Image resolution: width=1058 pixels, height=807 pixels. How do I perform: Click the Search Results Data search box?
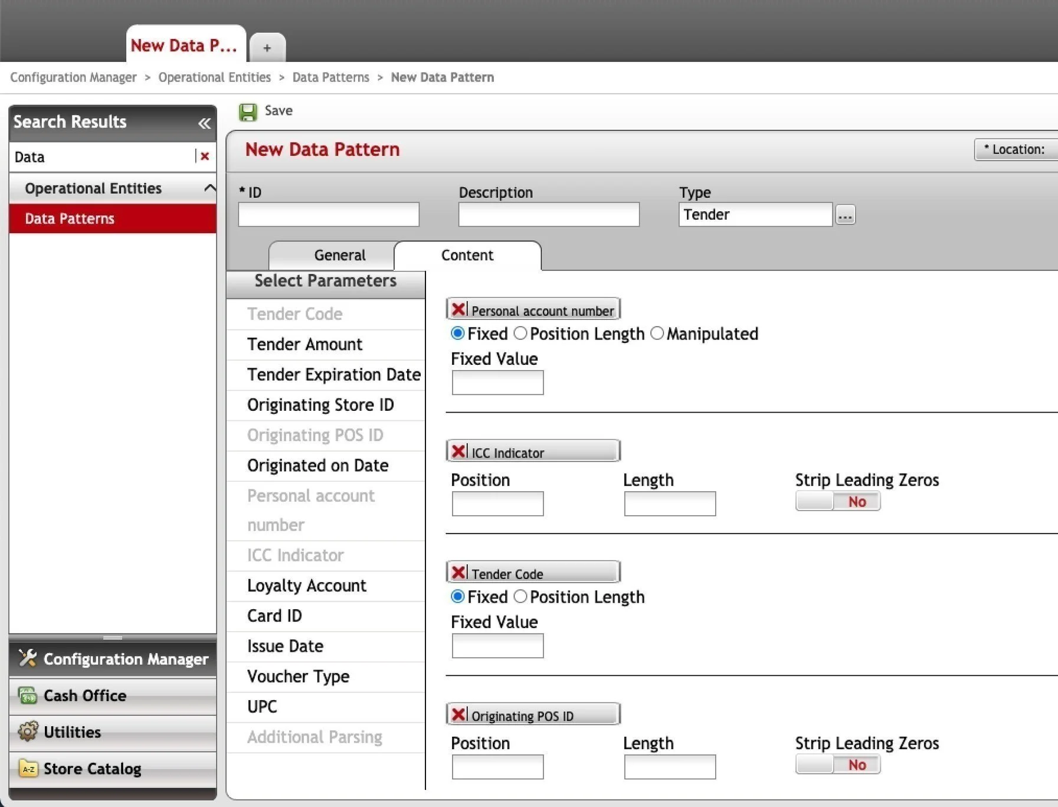pyautogui.click(x=103, y=157)
